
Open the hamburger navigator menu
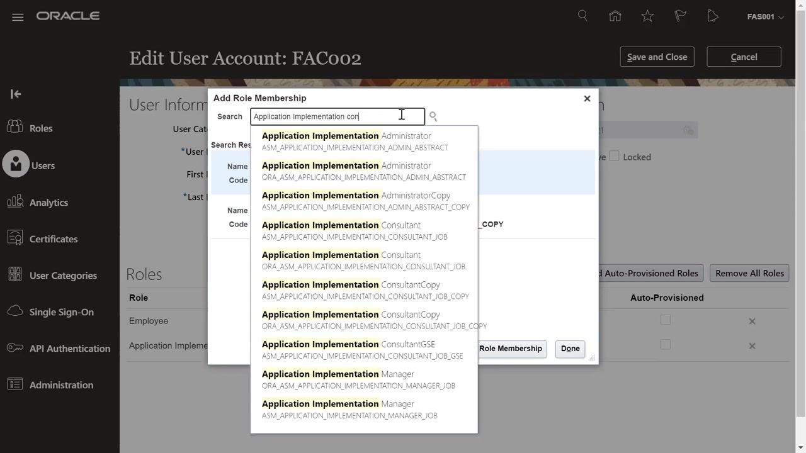tap(18, 17)
